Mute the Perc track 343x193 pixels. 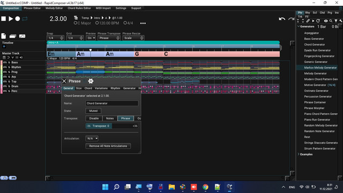point(5,91)
